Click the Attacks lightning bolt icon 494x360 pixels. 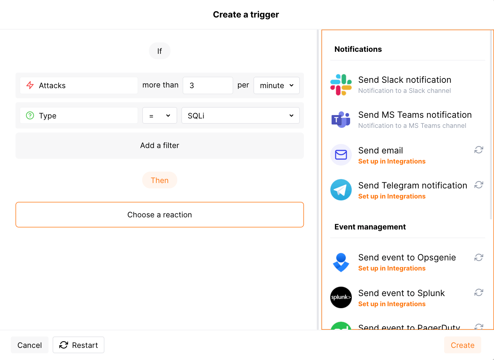(x=30, y=85)
